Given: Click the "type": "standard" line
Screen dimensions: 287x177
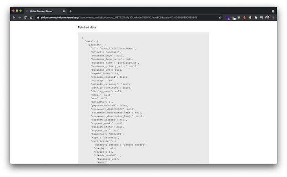Looking at the screenshot, I should pyautogui.click(x=105, y=137).
